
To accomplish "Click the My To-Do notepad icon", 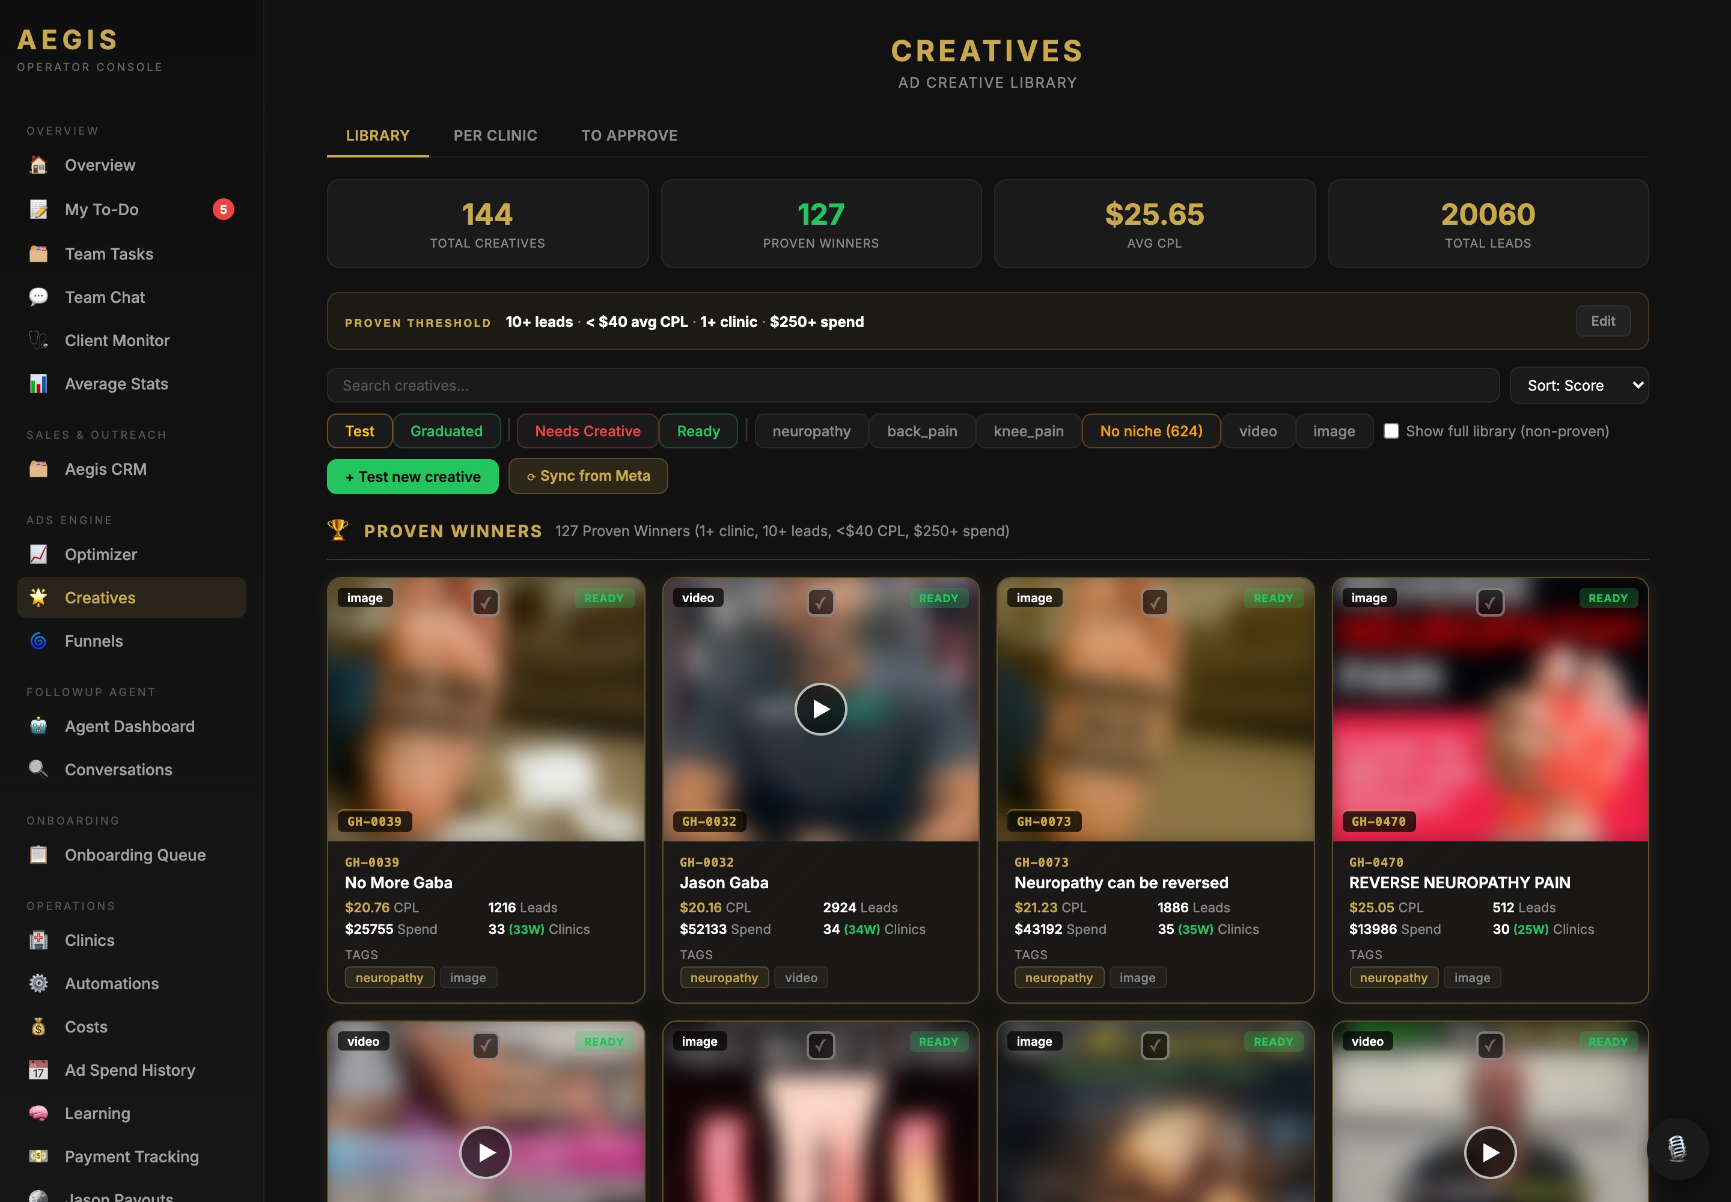I will click(38, 209).
